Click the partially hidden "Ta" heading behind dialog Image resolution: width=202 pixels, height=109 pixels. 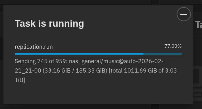[198, 25]
